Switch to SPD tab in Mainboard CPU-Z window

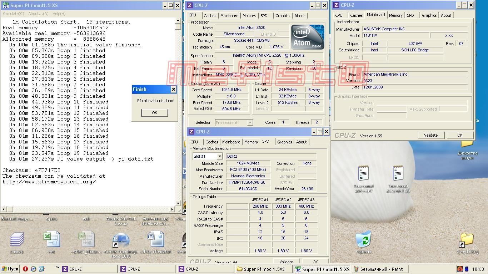point(410,15)
